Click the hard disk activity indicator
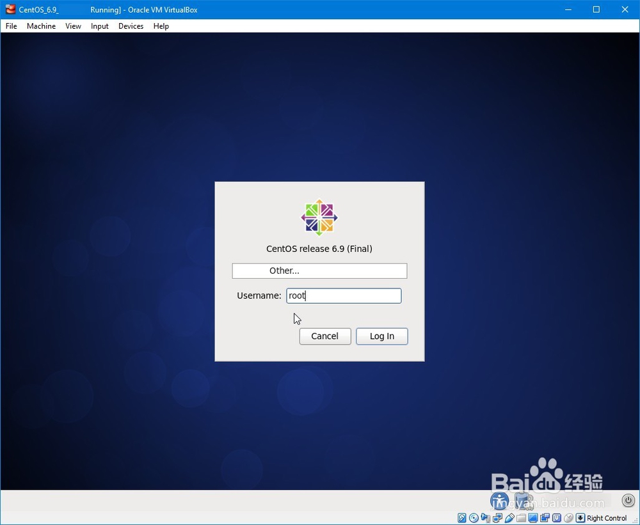This screenshot has width=640, height=525. click(x=461, y=518)
